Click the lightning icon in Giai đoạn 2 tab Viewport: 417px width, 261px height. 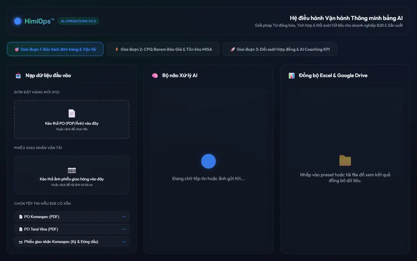pyautogui.click(x=117, y=49)
